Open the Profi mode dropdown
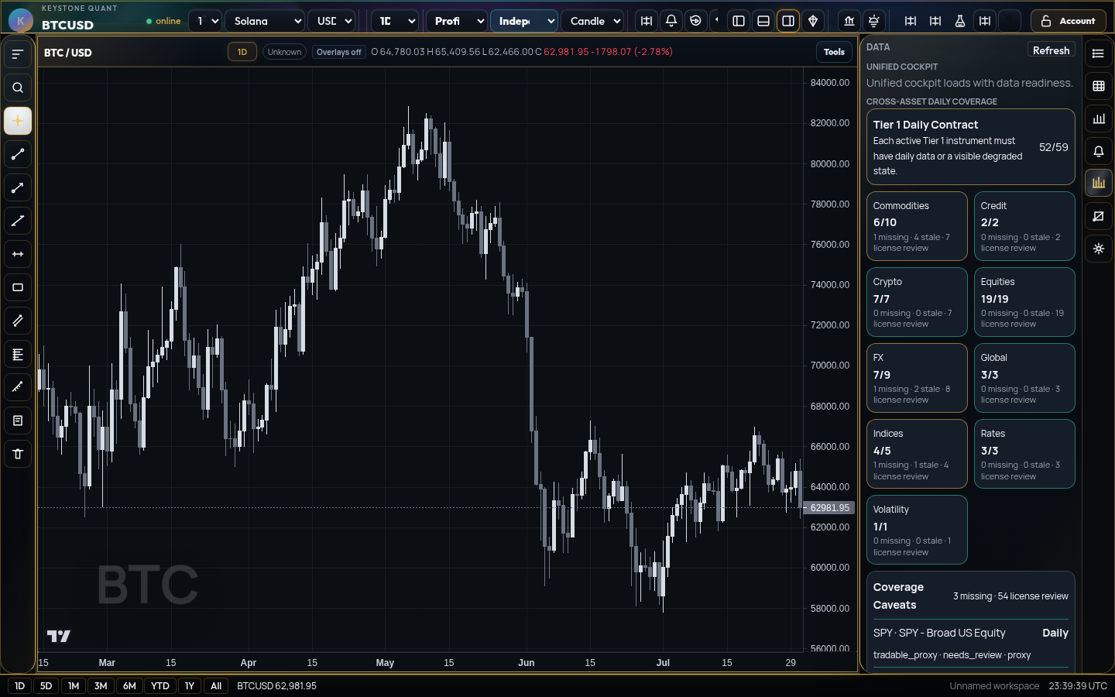The height and width of the screenshot is (697, 1115). click(457, 21)
